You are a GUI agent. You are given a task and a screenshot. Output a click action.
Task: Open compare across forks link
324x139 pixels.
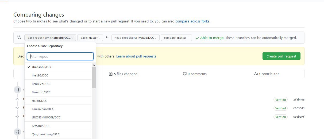click(192, 21)
